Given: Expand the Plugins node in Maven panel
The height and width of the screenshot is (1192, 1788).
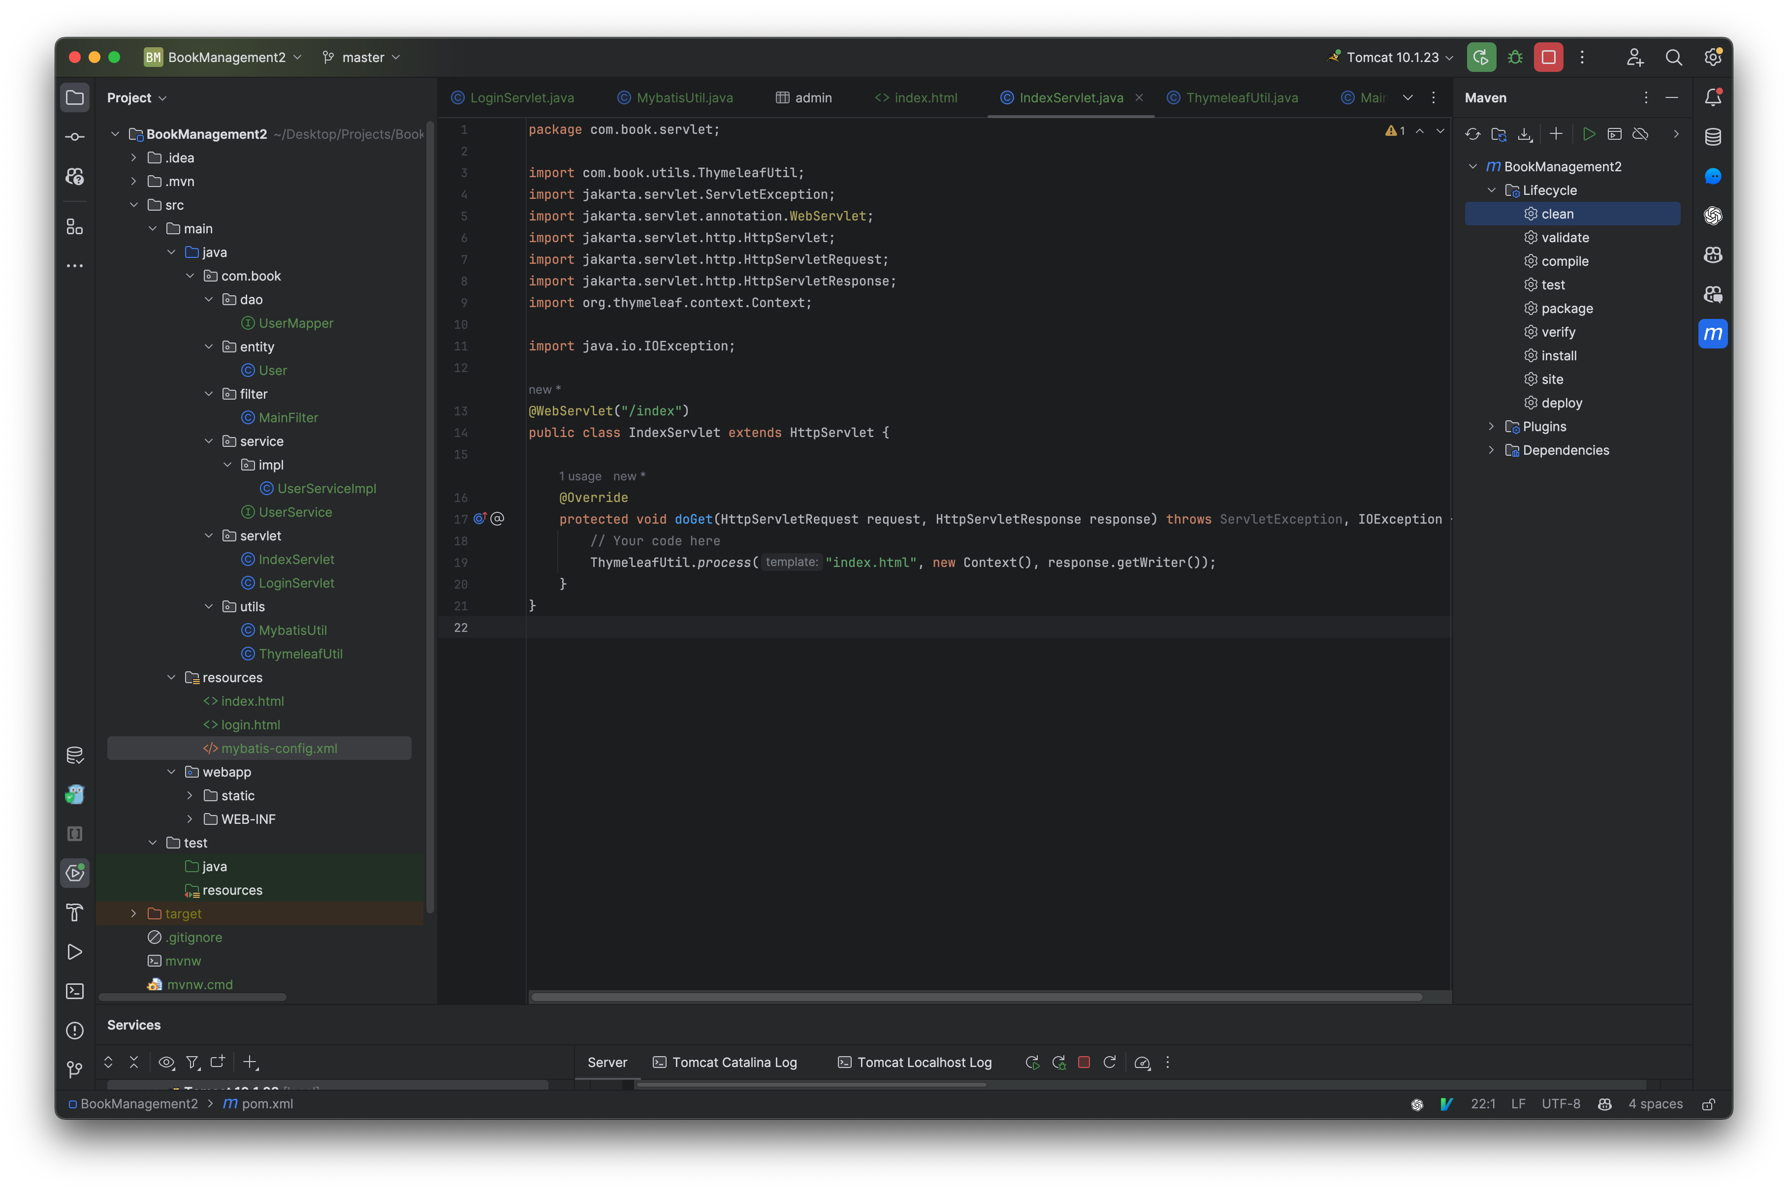Looking at the screenshot, I should [x=1492, y=427].
